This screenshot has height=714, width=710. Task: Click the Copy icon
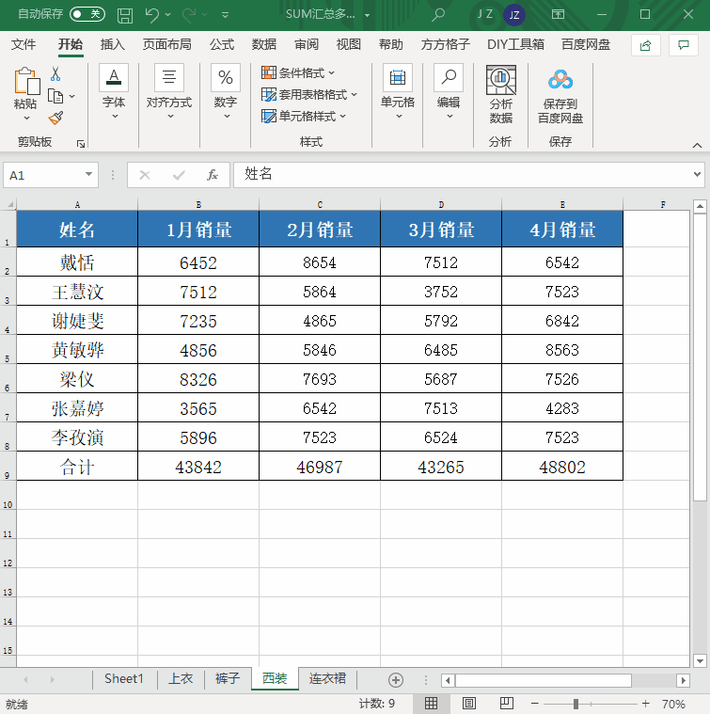[55, 96]
